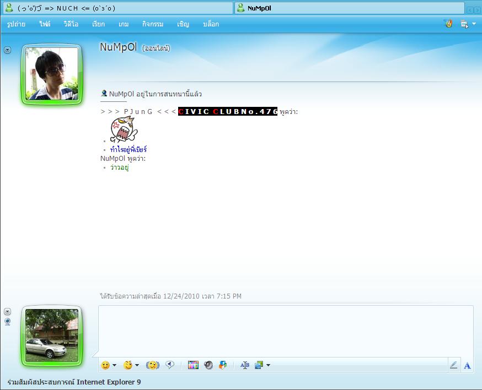482x390 pixels.
Task: Toggle the webcam icon beside your picture
Action: [x=7, y=322]
